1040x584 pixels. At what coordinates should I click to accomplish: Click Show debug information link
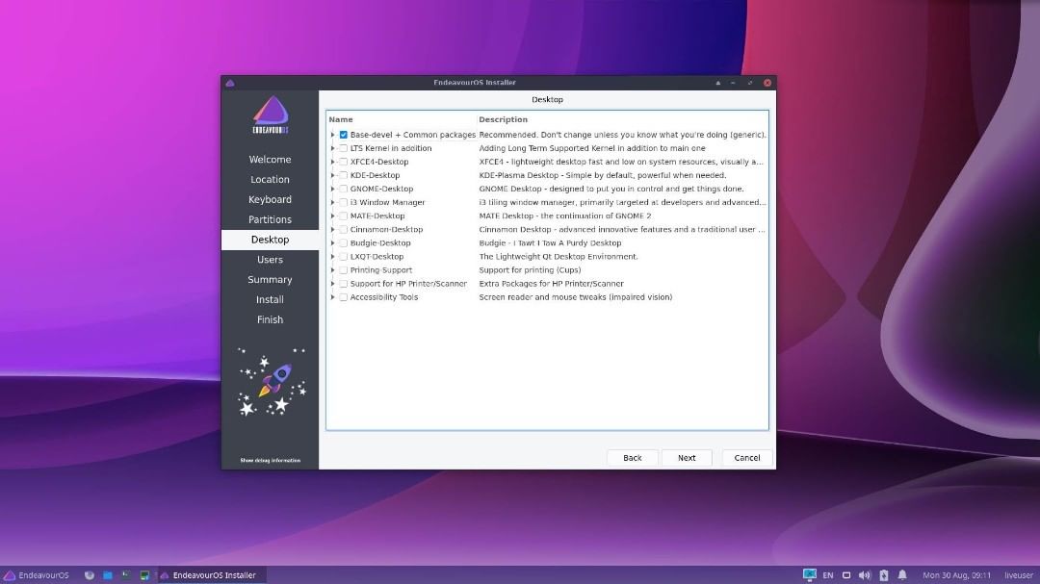(270, 460)
